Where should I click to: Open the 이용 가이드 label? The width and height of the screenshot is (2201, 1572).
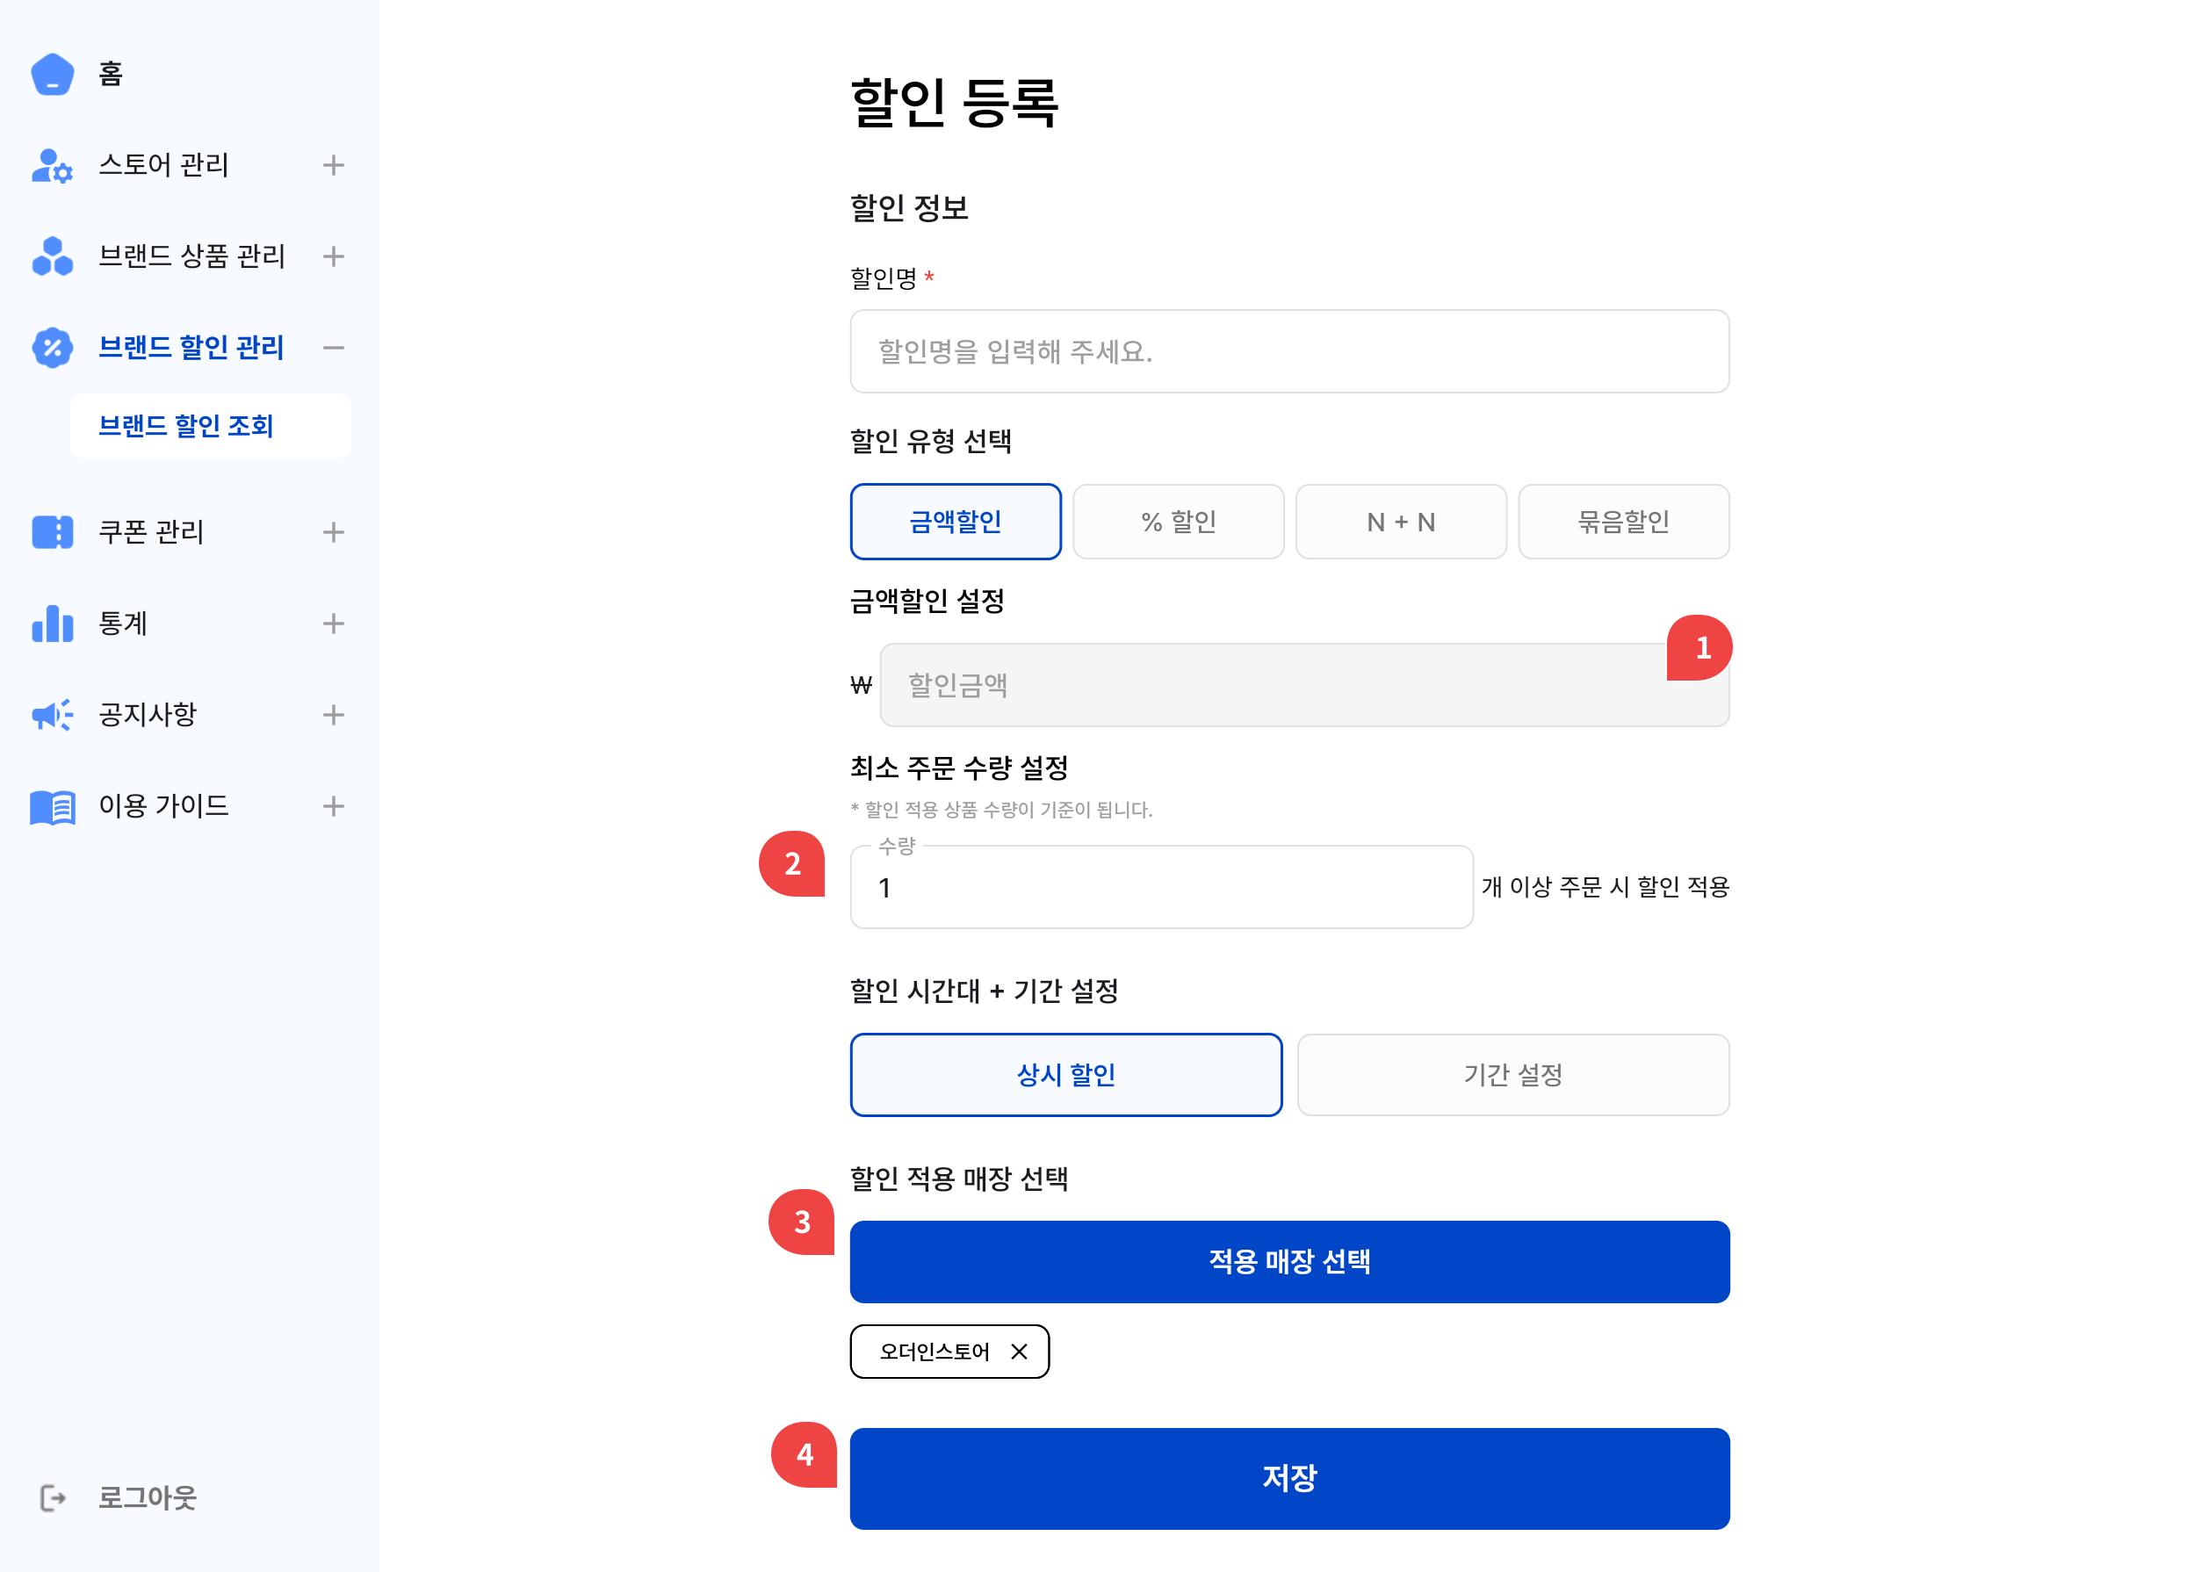pyautogui.click(x=163, y=806)
